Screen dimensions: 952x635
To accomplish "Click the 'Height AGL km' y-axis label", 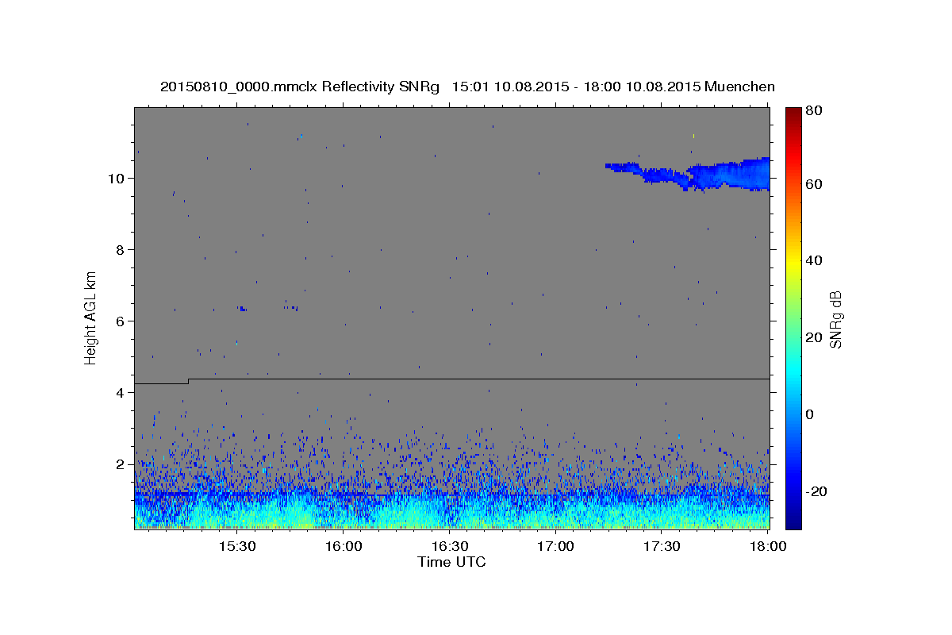I will (91, 317).
